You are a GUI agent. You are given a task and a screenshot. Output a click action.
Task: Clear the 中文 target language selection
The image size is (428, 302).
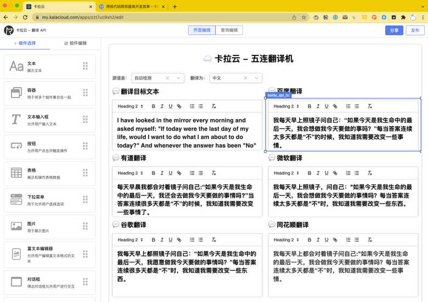(x=245, y=78)
